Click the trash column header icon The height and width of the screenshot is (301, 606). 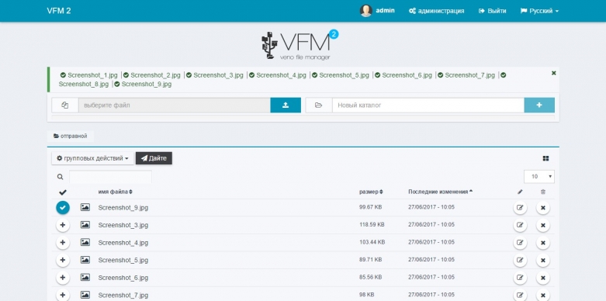coord(543,192)
